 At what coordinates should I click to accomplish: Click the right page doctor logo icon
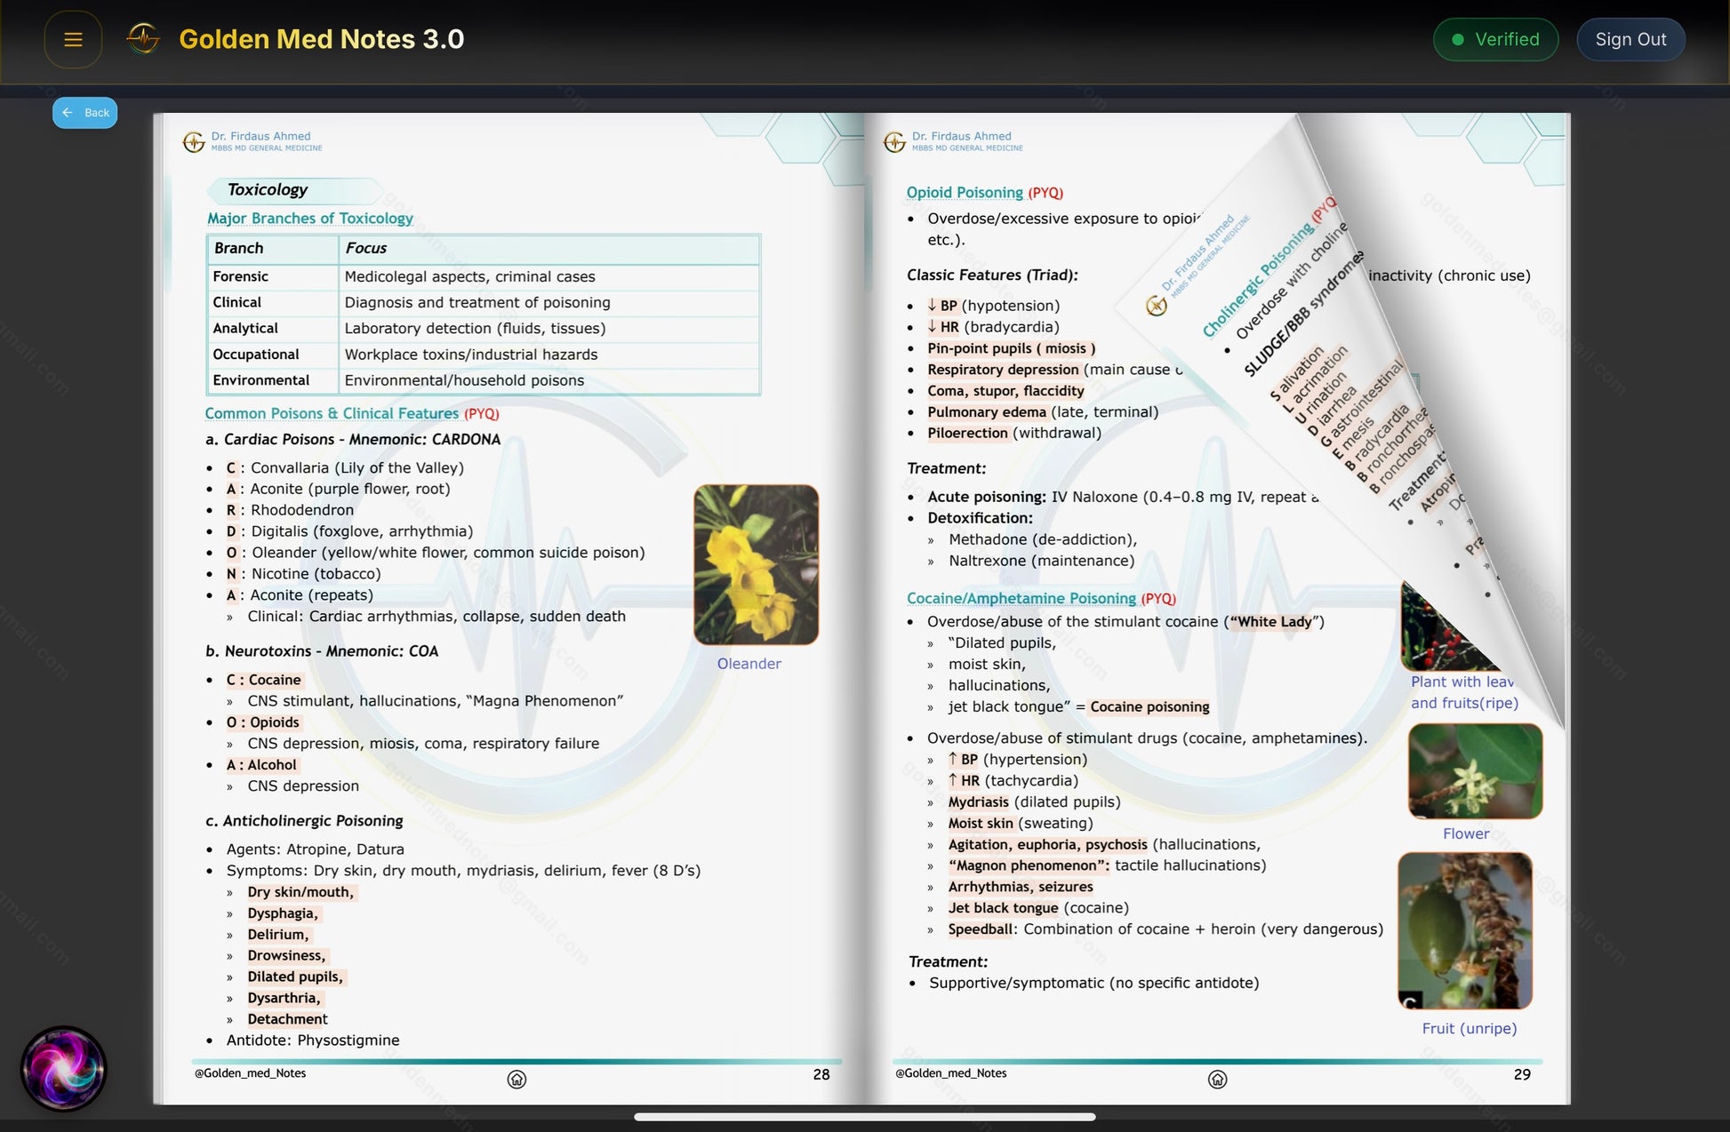tap(894, 142)
